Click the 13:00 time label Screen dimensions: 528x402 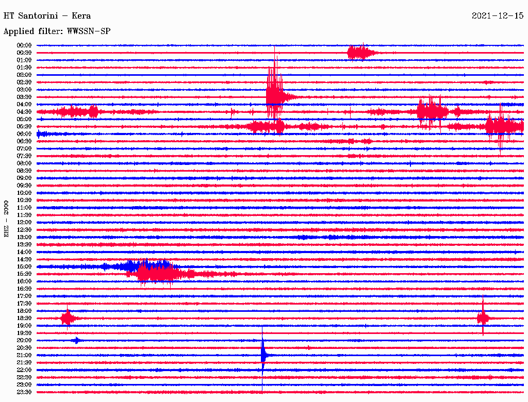tap(24, 237)
